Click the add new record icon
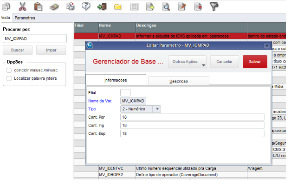 click(x=150, y=6)
